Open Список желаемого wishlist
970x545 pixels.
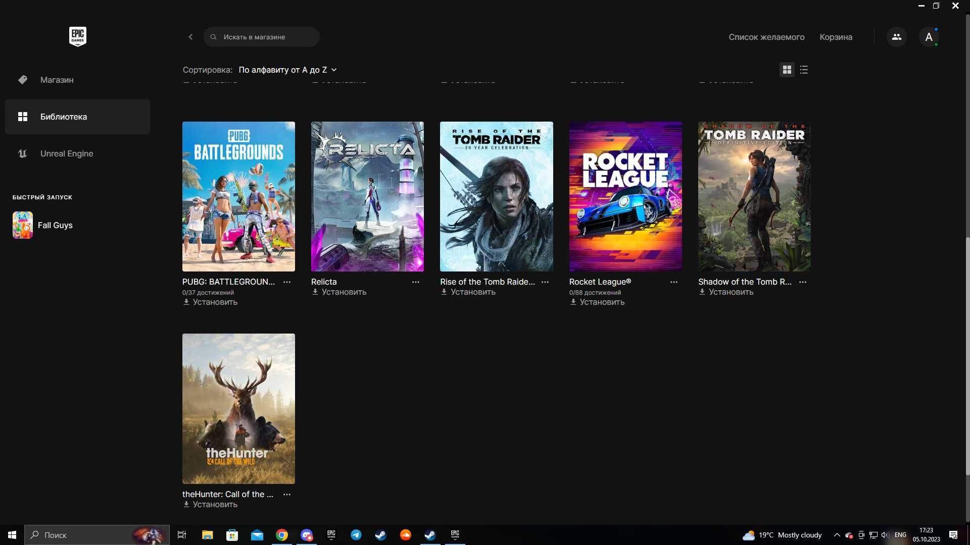[766, 37]
